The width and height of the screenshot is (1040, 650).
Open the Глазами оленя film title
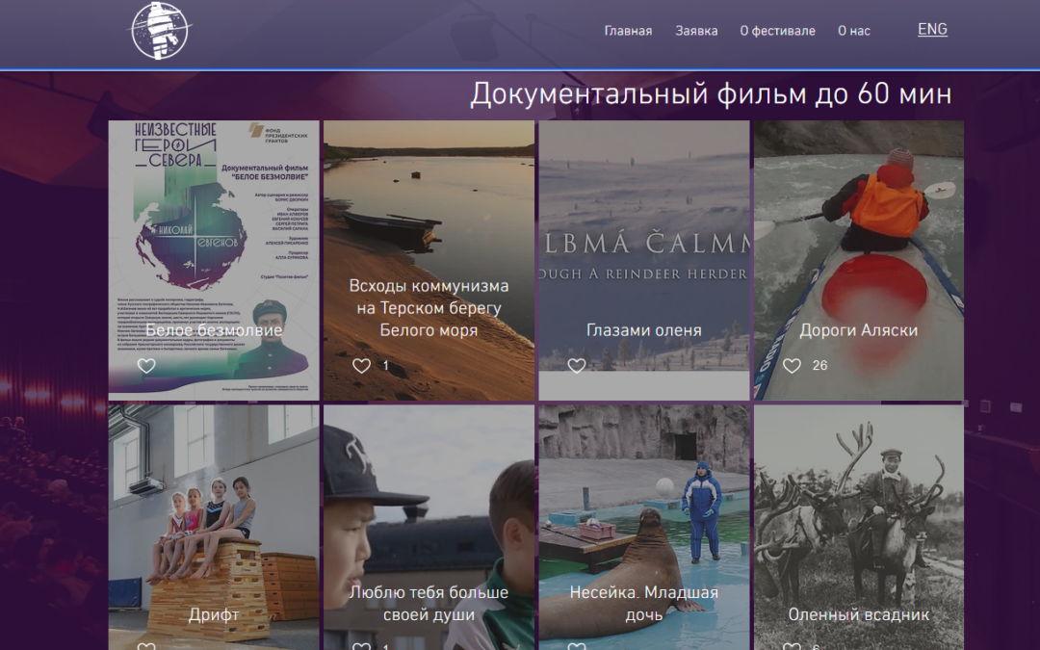click(644, 329)
